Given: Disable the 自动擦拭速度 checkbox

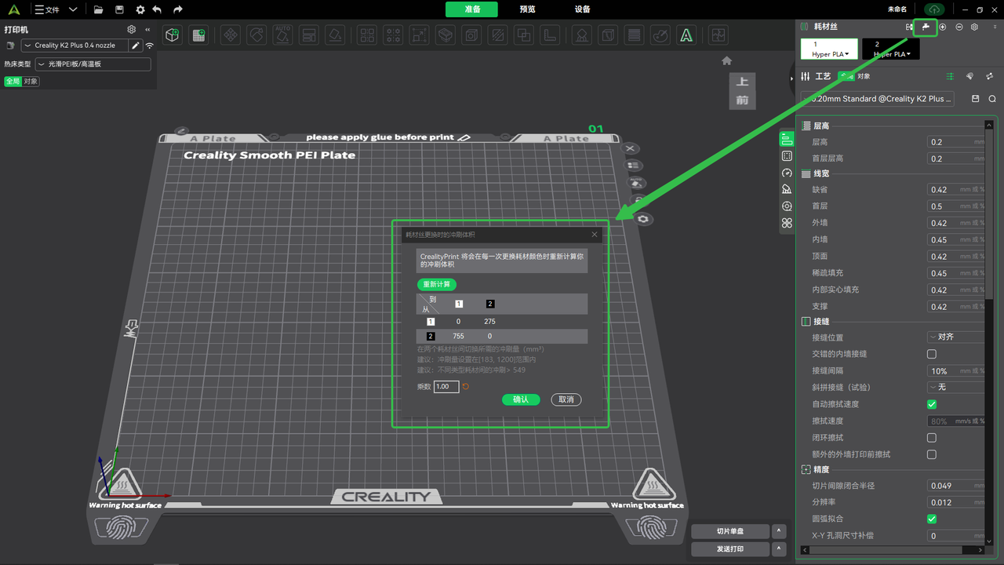Looking at the screenshot, I should 932,404.
